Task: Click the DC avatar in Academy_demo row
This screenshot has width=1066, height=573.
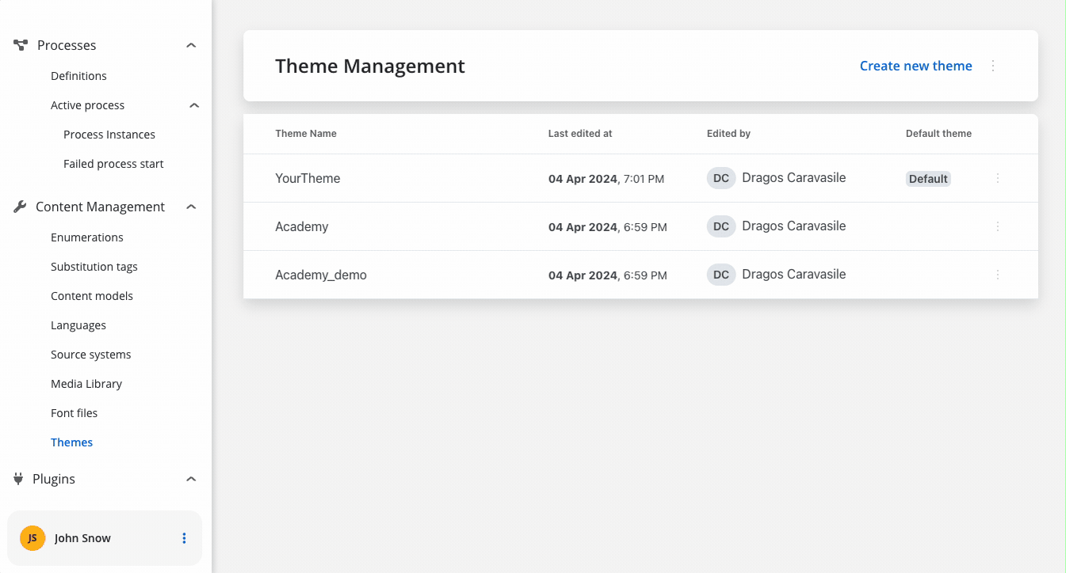Action: (721, 275)
